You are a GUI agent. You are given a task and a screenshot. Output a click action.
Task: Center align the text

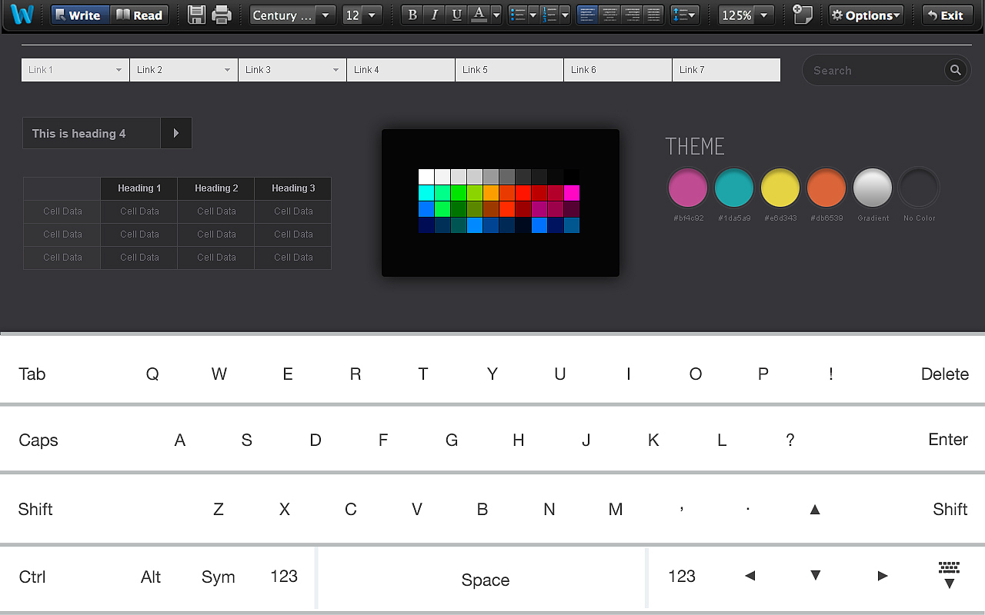609,15
